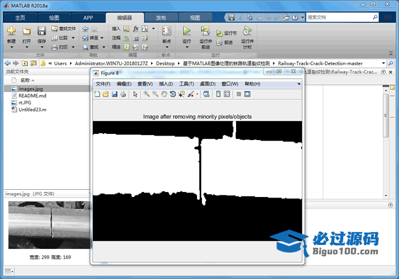Viewport: 399px width, 279px height.
Task: Open Figure 8 Edit menu
Action: pyautogui.click(x=124, y=84)
